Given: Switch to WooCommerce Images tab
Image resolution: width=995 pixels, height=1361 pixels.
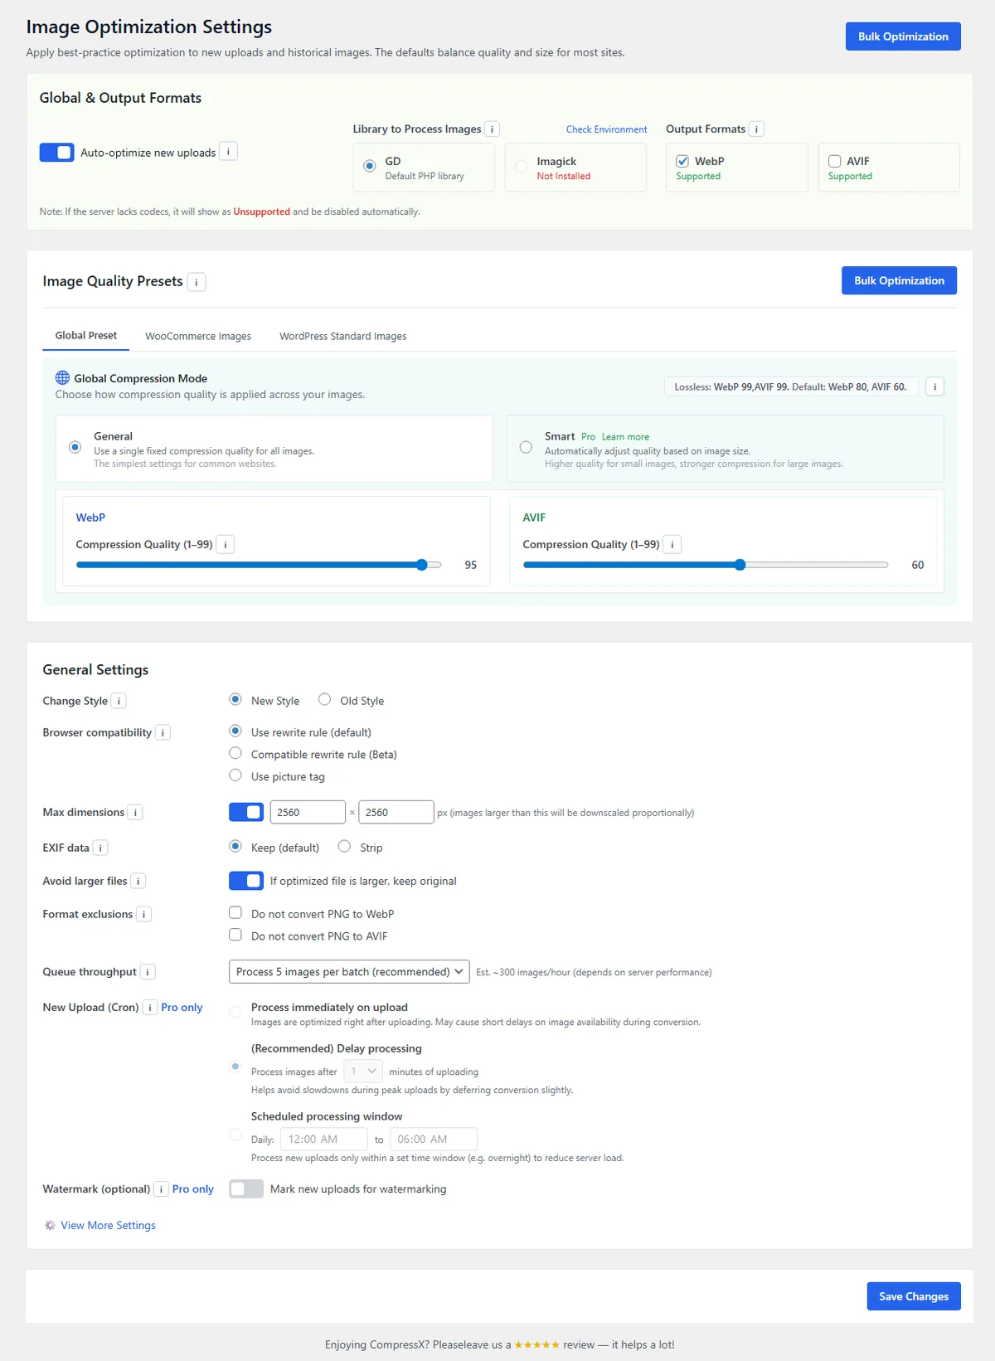Looking at the screenshot, I should 198,336.
